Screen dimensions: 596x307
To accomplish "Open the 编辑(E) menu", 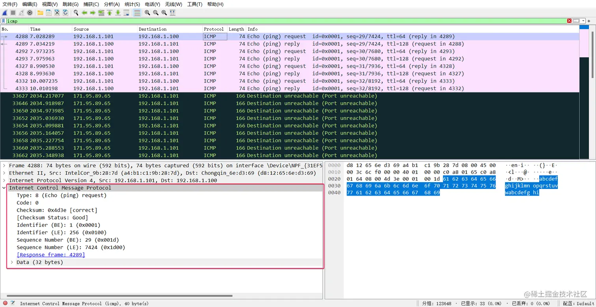I will [30, 4].
